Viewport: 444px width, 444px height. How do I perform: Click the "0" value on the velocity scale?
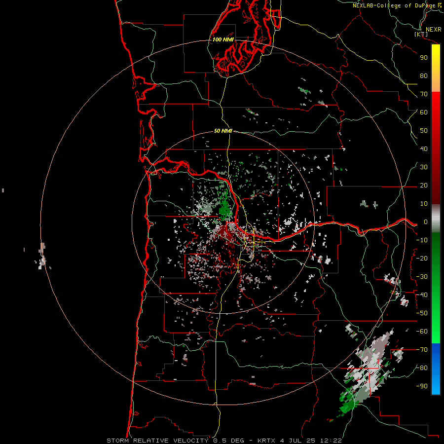425,222
